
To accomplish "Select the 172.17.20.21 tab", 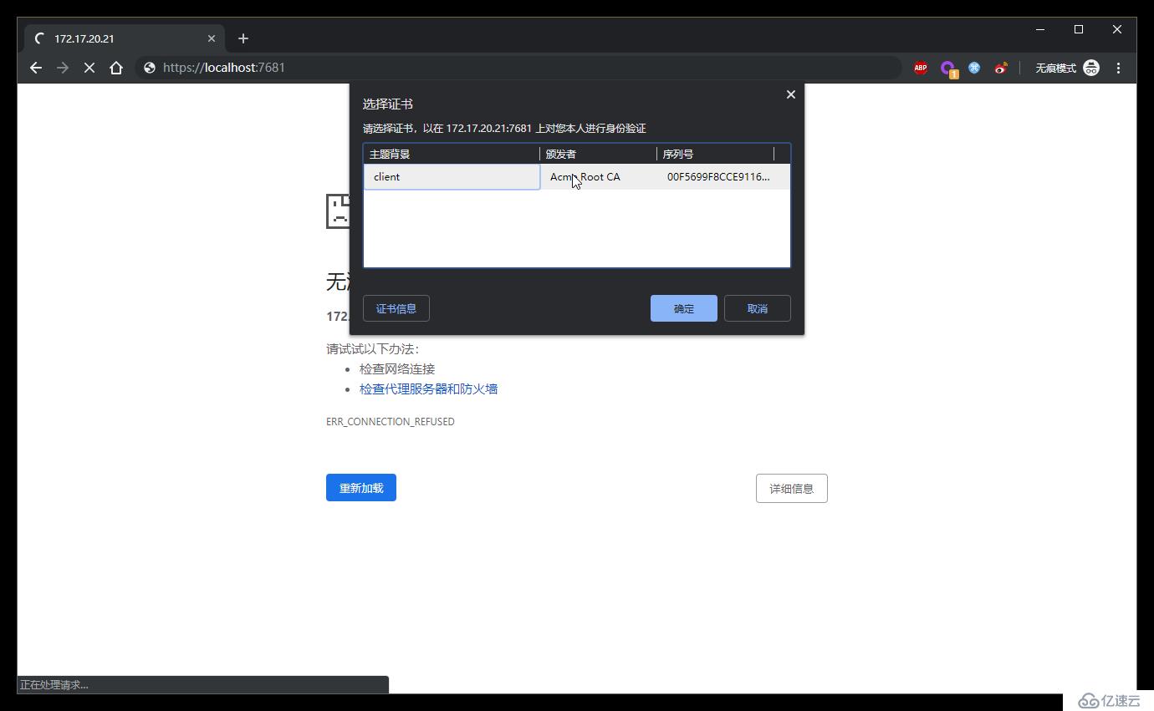I will point(124,38).
